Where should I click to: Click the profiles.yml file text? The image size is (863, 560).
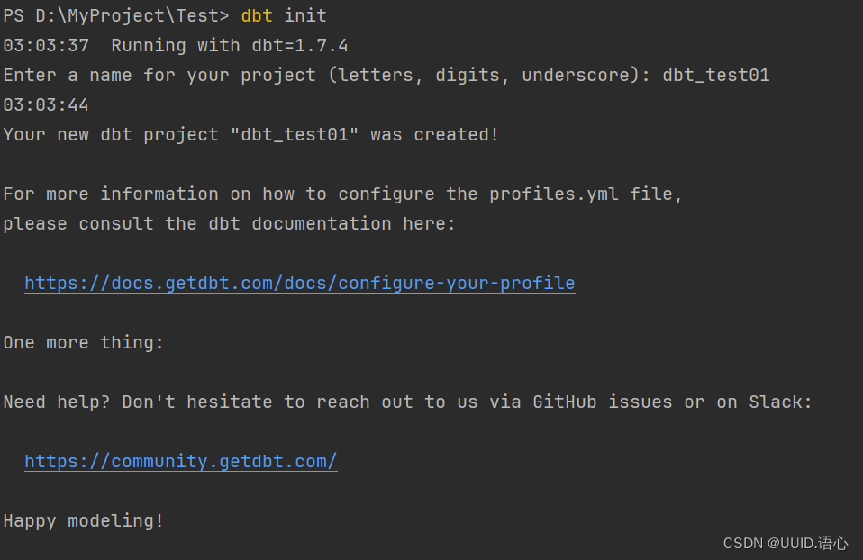click(553, 194)
